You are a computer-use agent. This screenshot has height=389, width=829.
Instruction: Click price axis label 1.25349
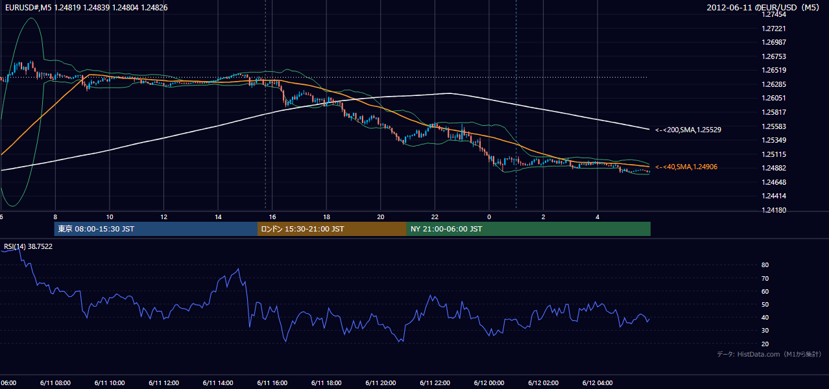[x=774, y=140]
